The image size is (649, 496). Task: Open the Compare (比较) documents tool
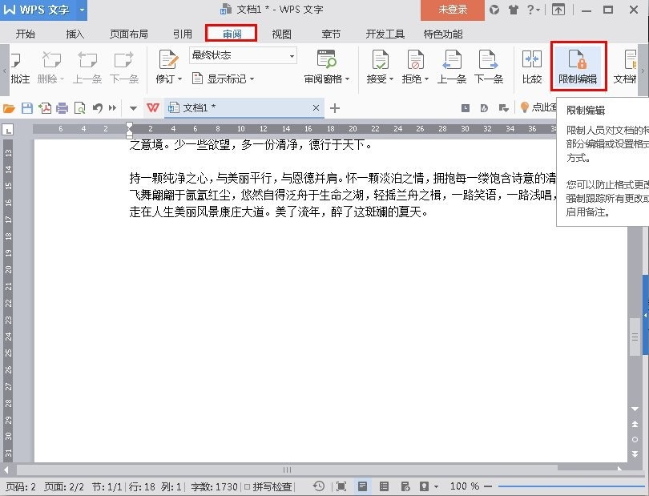coord(532,66)
